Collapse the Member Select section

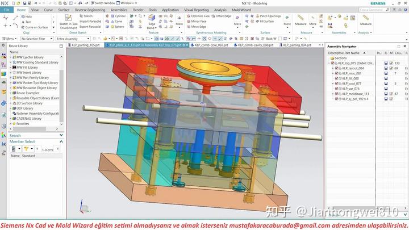(61, 141)
